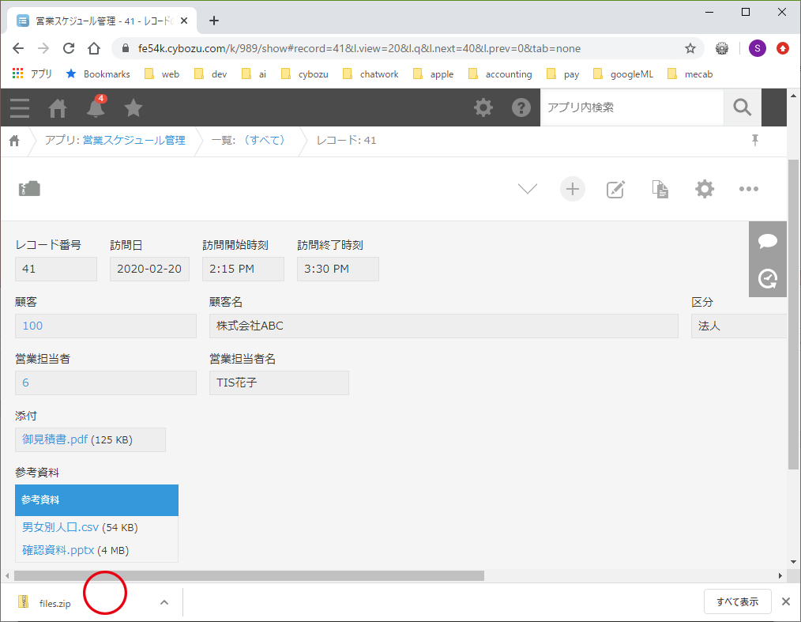Viewport: 801px width, 622px height.
Task: Open the Chrome profile S avatar
Action: coord(757,48)
